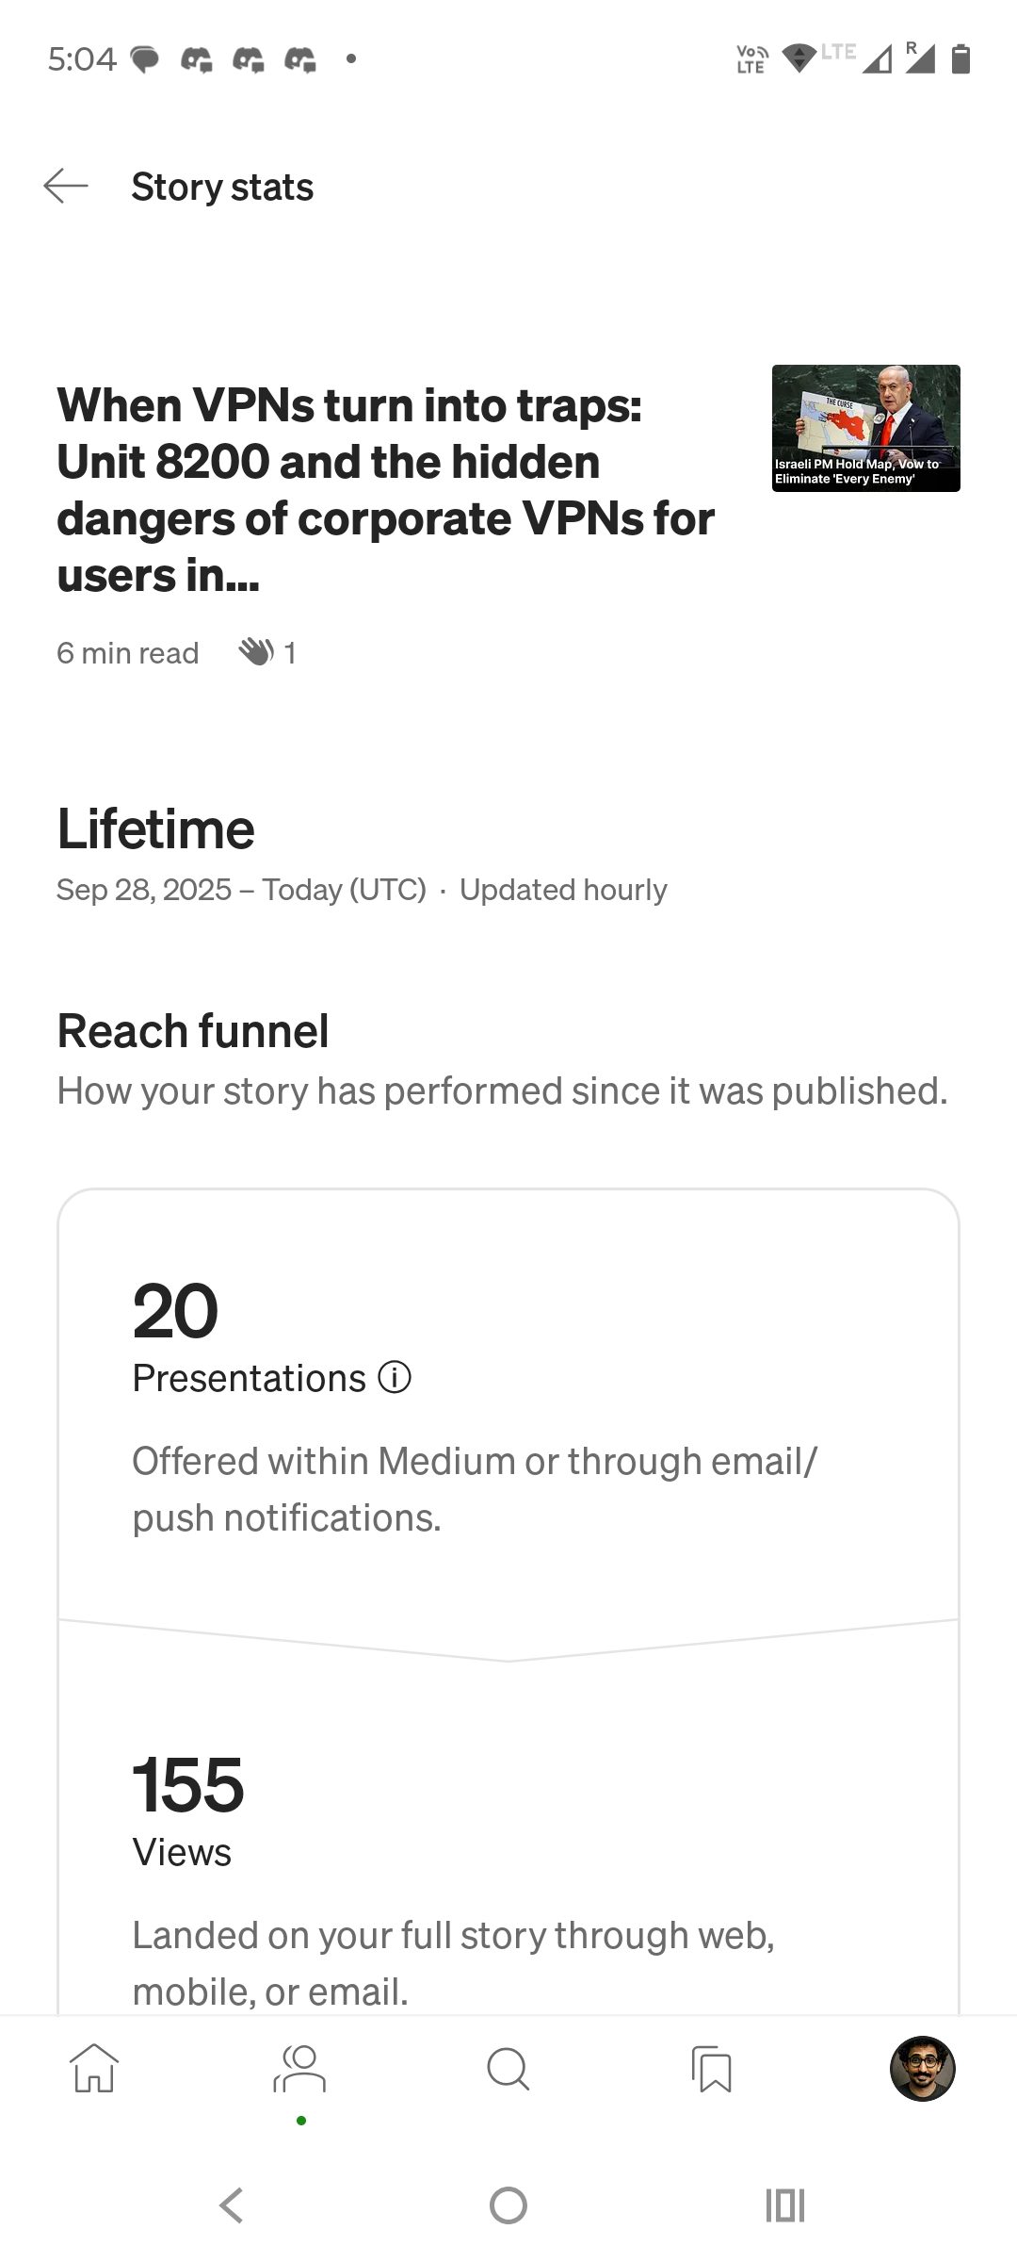The image size is (1017, 2262).
Task: Tap the Search magnifier icon
Action: pos(508,2069)
